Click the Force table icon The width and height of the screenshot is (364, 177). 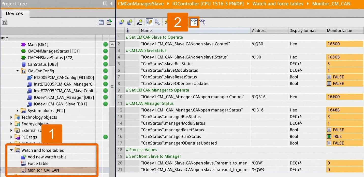point(23,163)
